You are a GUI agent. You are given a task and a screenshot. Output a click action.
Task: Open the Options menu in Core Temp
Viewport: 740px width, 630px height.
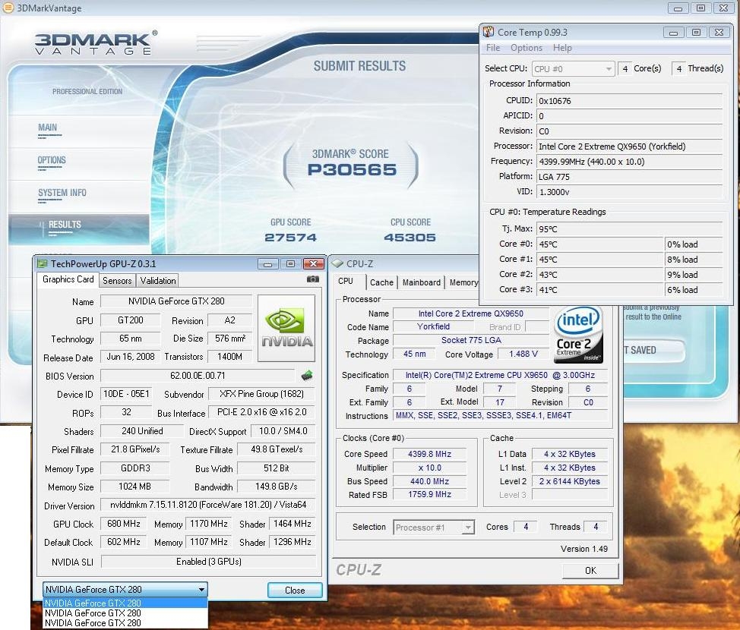tap(527, 48)
